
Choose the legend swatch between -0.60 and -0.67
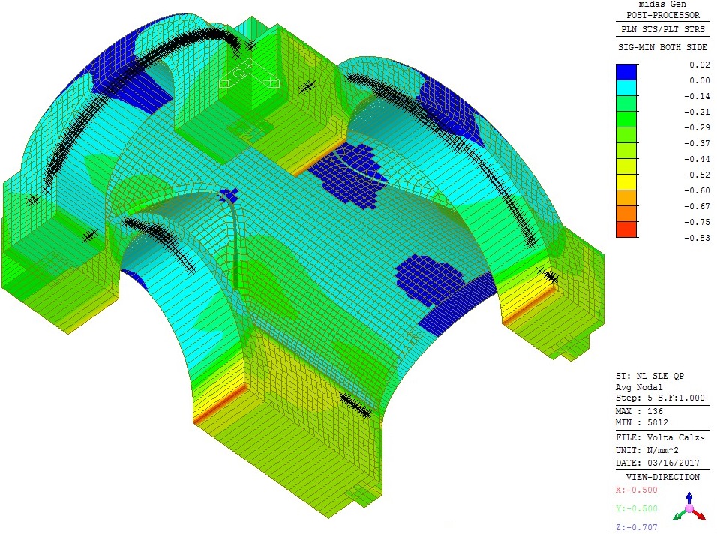point(626,198)
